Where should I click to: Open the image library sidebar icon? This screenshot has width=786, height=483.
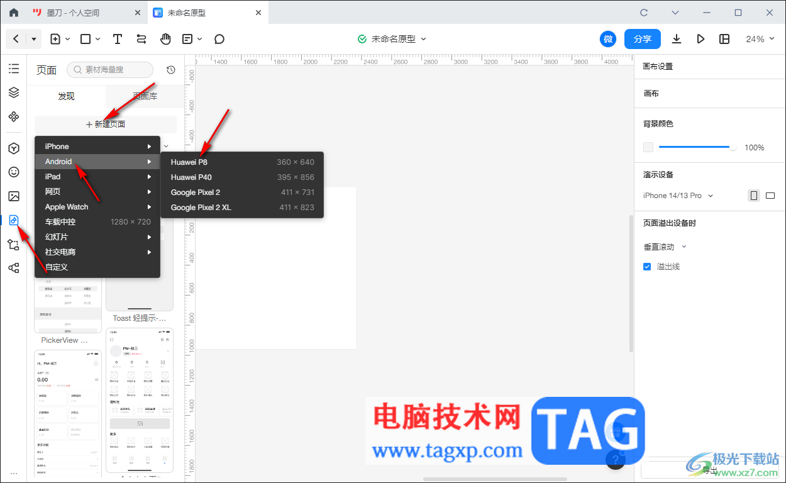point(14,196)
